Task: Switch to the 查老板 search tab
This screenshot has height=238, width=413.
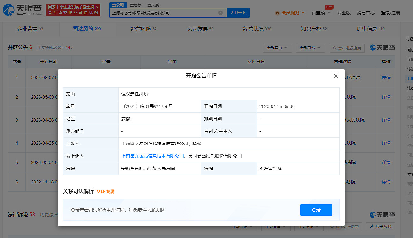Action: [135, 5]
